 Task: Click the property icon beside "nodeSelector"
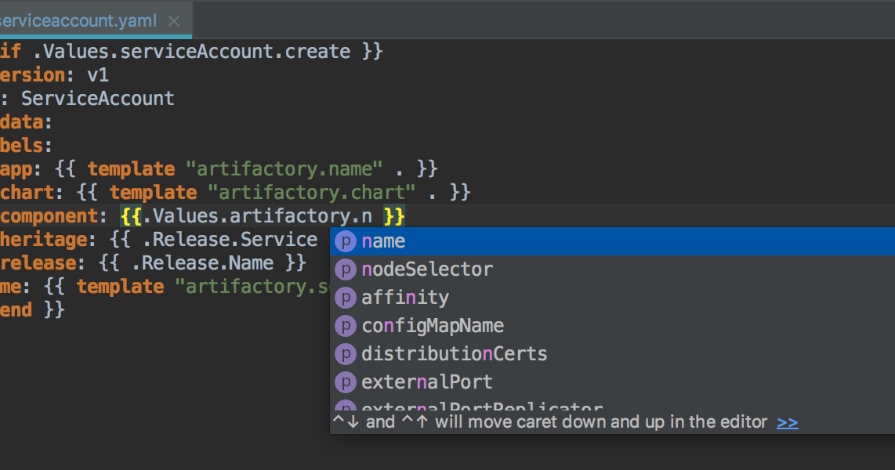(346, 269)
